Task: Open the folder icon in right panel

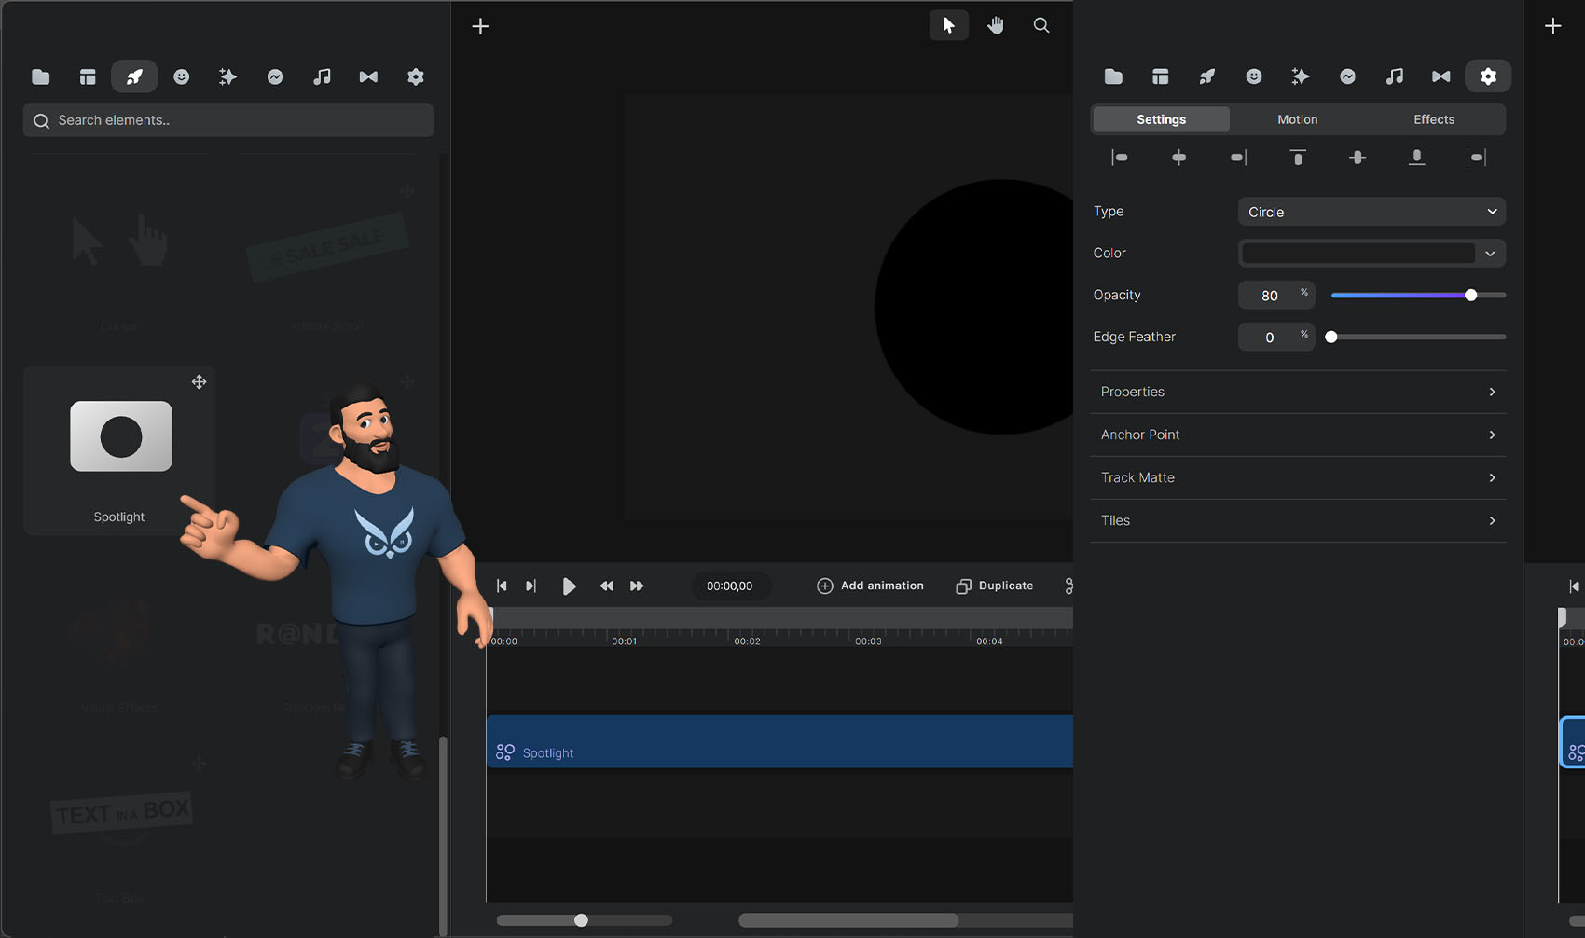Action: tap(1113, 76)
